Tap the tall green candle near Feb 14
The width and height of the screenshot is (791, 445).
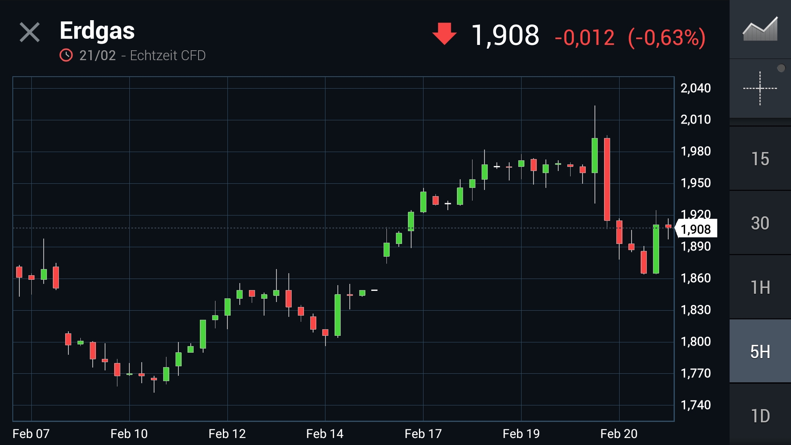338,315
